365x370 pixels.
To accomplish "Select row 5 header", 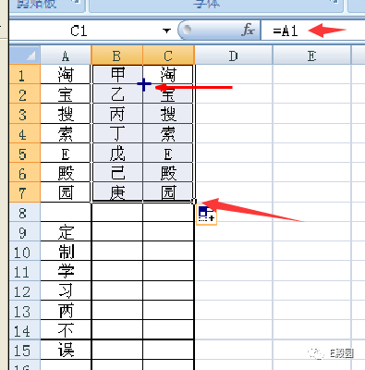I will click(25, 153).
